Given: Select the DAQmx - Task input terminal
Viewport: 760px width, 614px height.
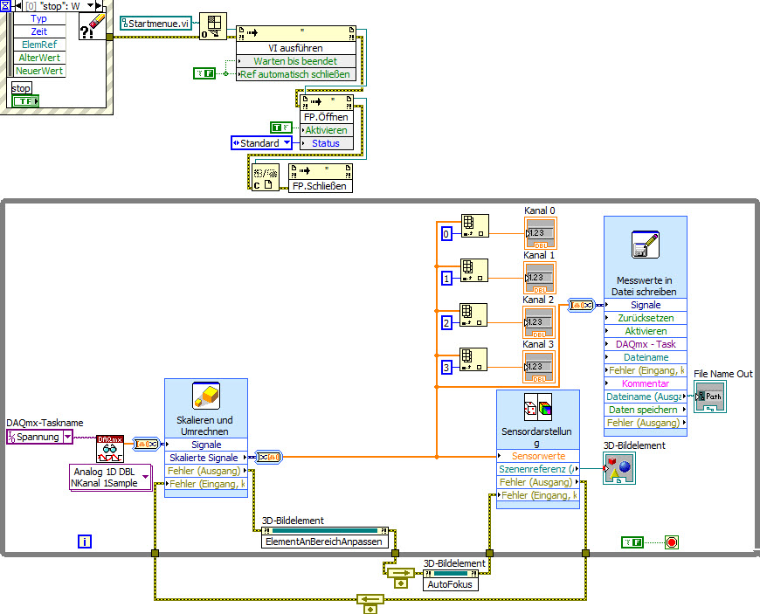Looking at the screenshot, I should pos(646,344).
